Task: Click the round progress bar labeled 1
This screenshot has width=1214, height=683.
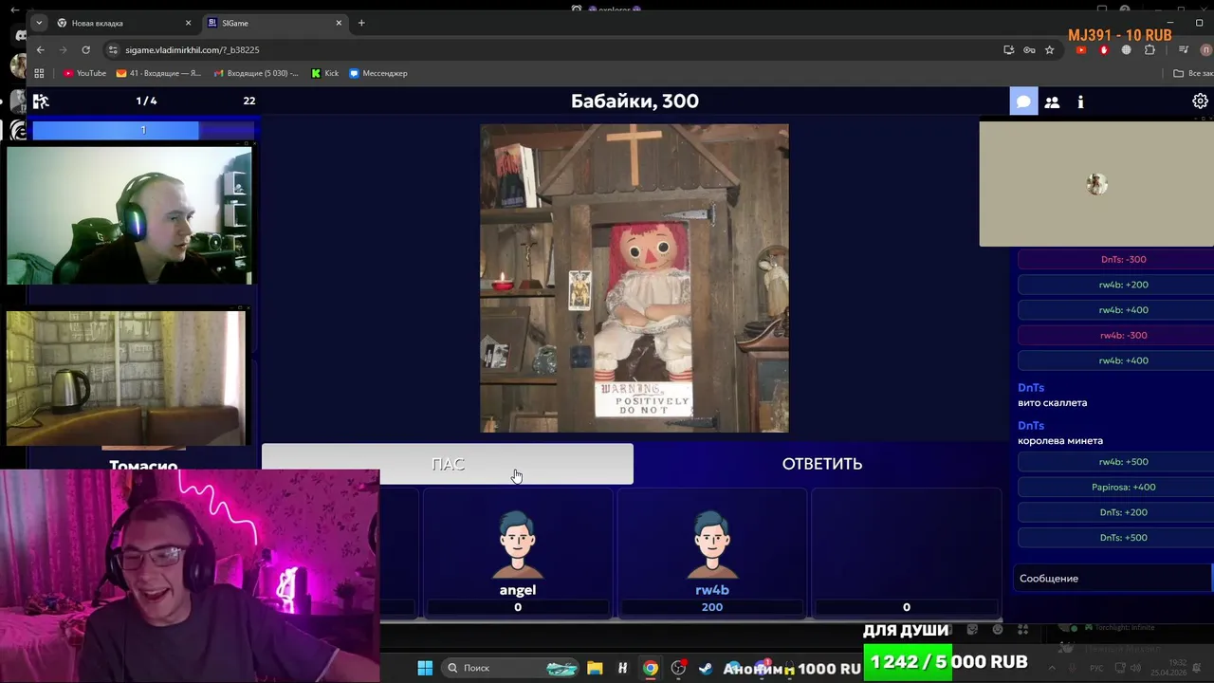Action: [143, 130]
